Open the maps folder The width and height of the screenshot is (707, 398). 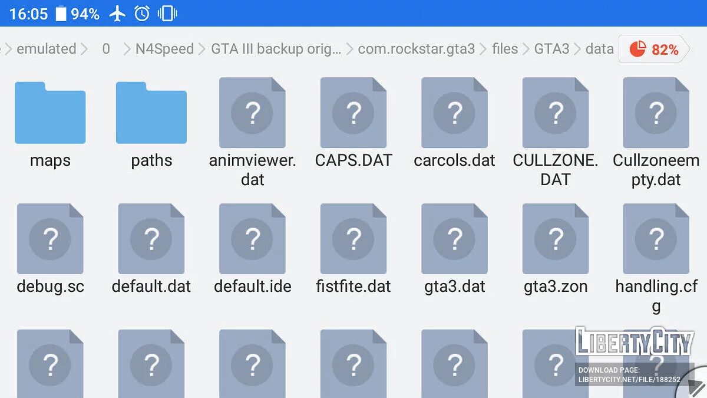coord(50,113)
